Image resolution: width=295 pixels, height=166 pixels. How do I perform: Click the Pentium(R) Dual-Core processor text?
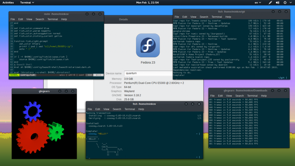coord(154,83)
